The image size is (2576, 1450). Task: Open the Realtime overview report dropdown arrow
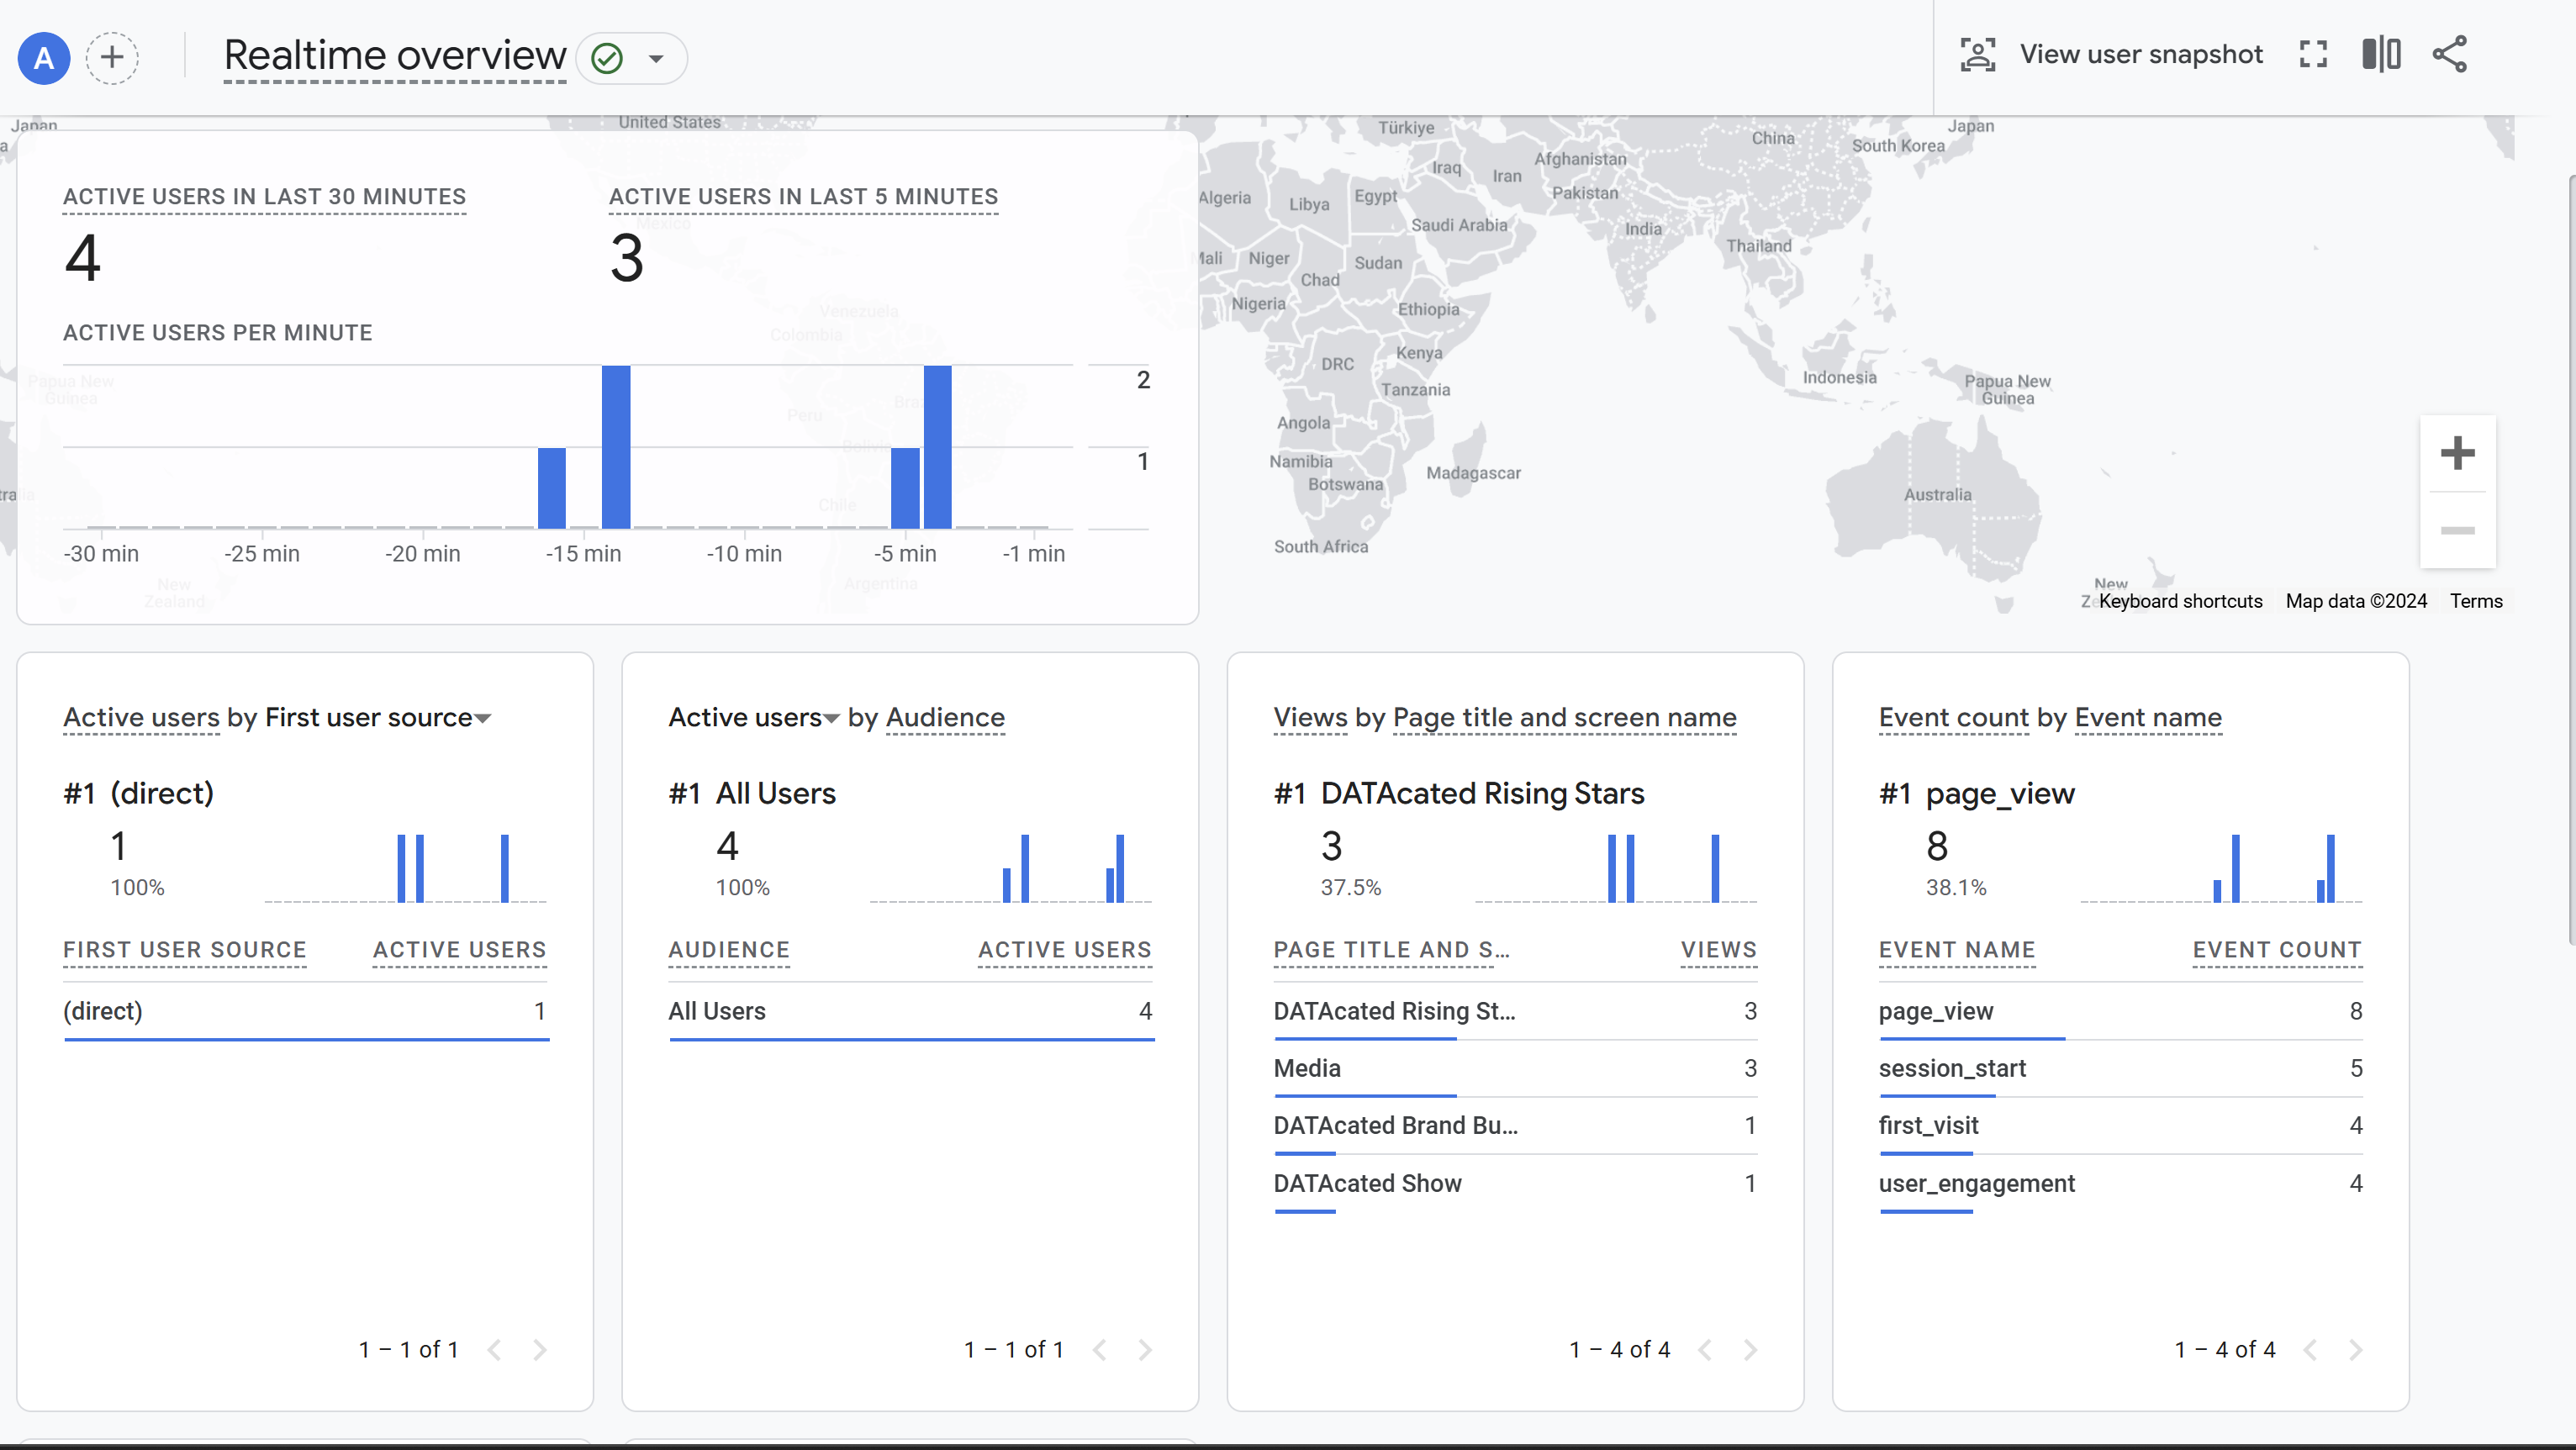(x=656, y=58)
